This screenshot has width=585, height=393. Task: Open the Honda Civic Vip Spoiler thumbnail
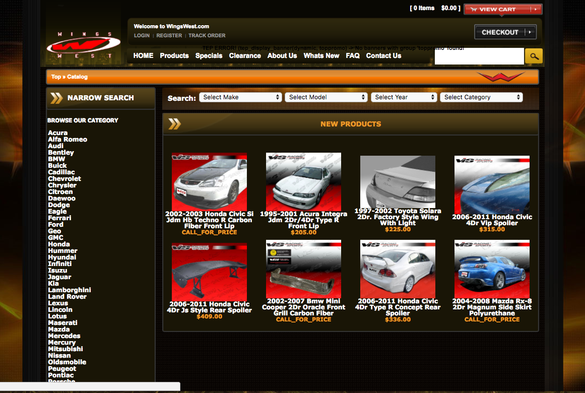click(x=492, y=185)
